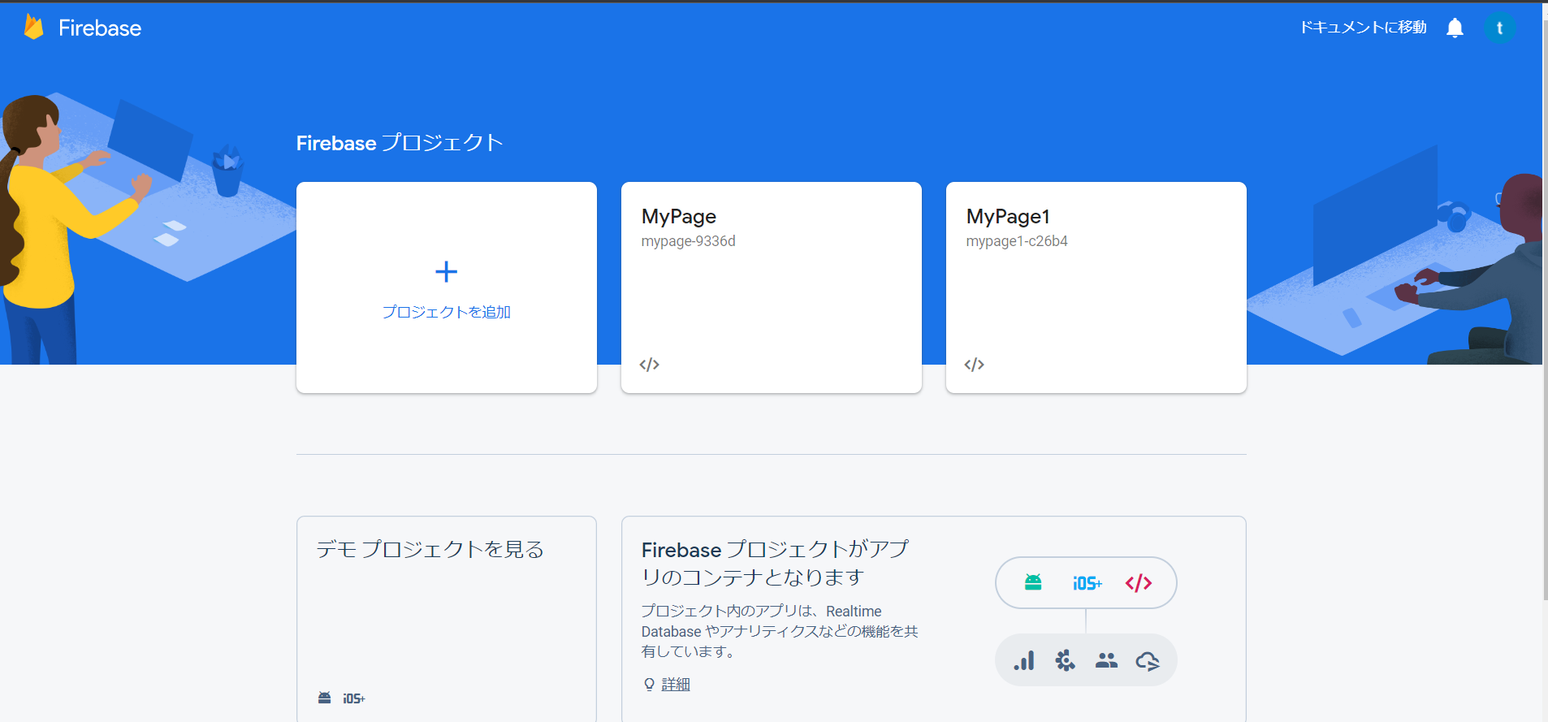The height and width of the screenshot is (722, 1548).
Task: Go to docs via ドキュメントに移動
Action: pyautogui.click(x=1363, y=28)
